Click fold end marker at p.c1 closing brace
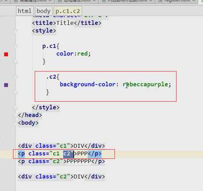The image size is (203, 191). click(x=15, y=61)
